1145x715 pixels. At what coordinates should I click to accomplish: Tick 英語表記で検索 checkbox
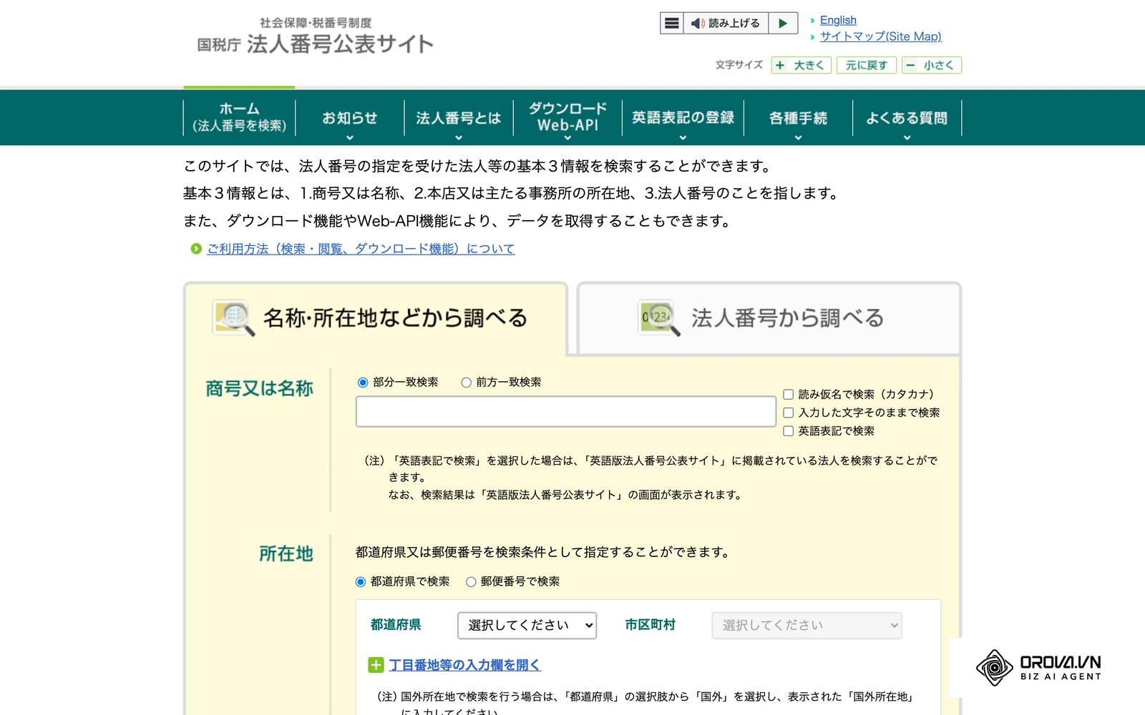(x=788, y=431)
